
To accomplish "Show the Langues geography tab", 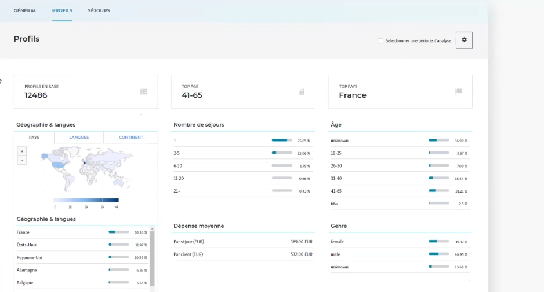I will point(79,137).
